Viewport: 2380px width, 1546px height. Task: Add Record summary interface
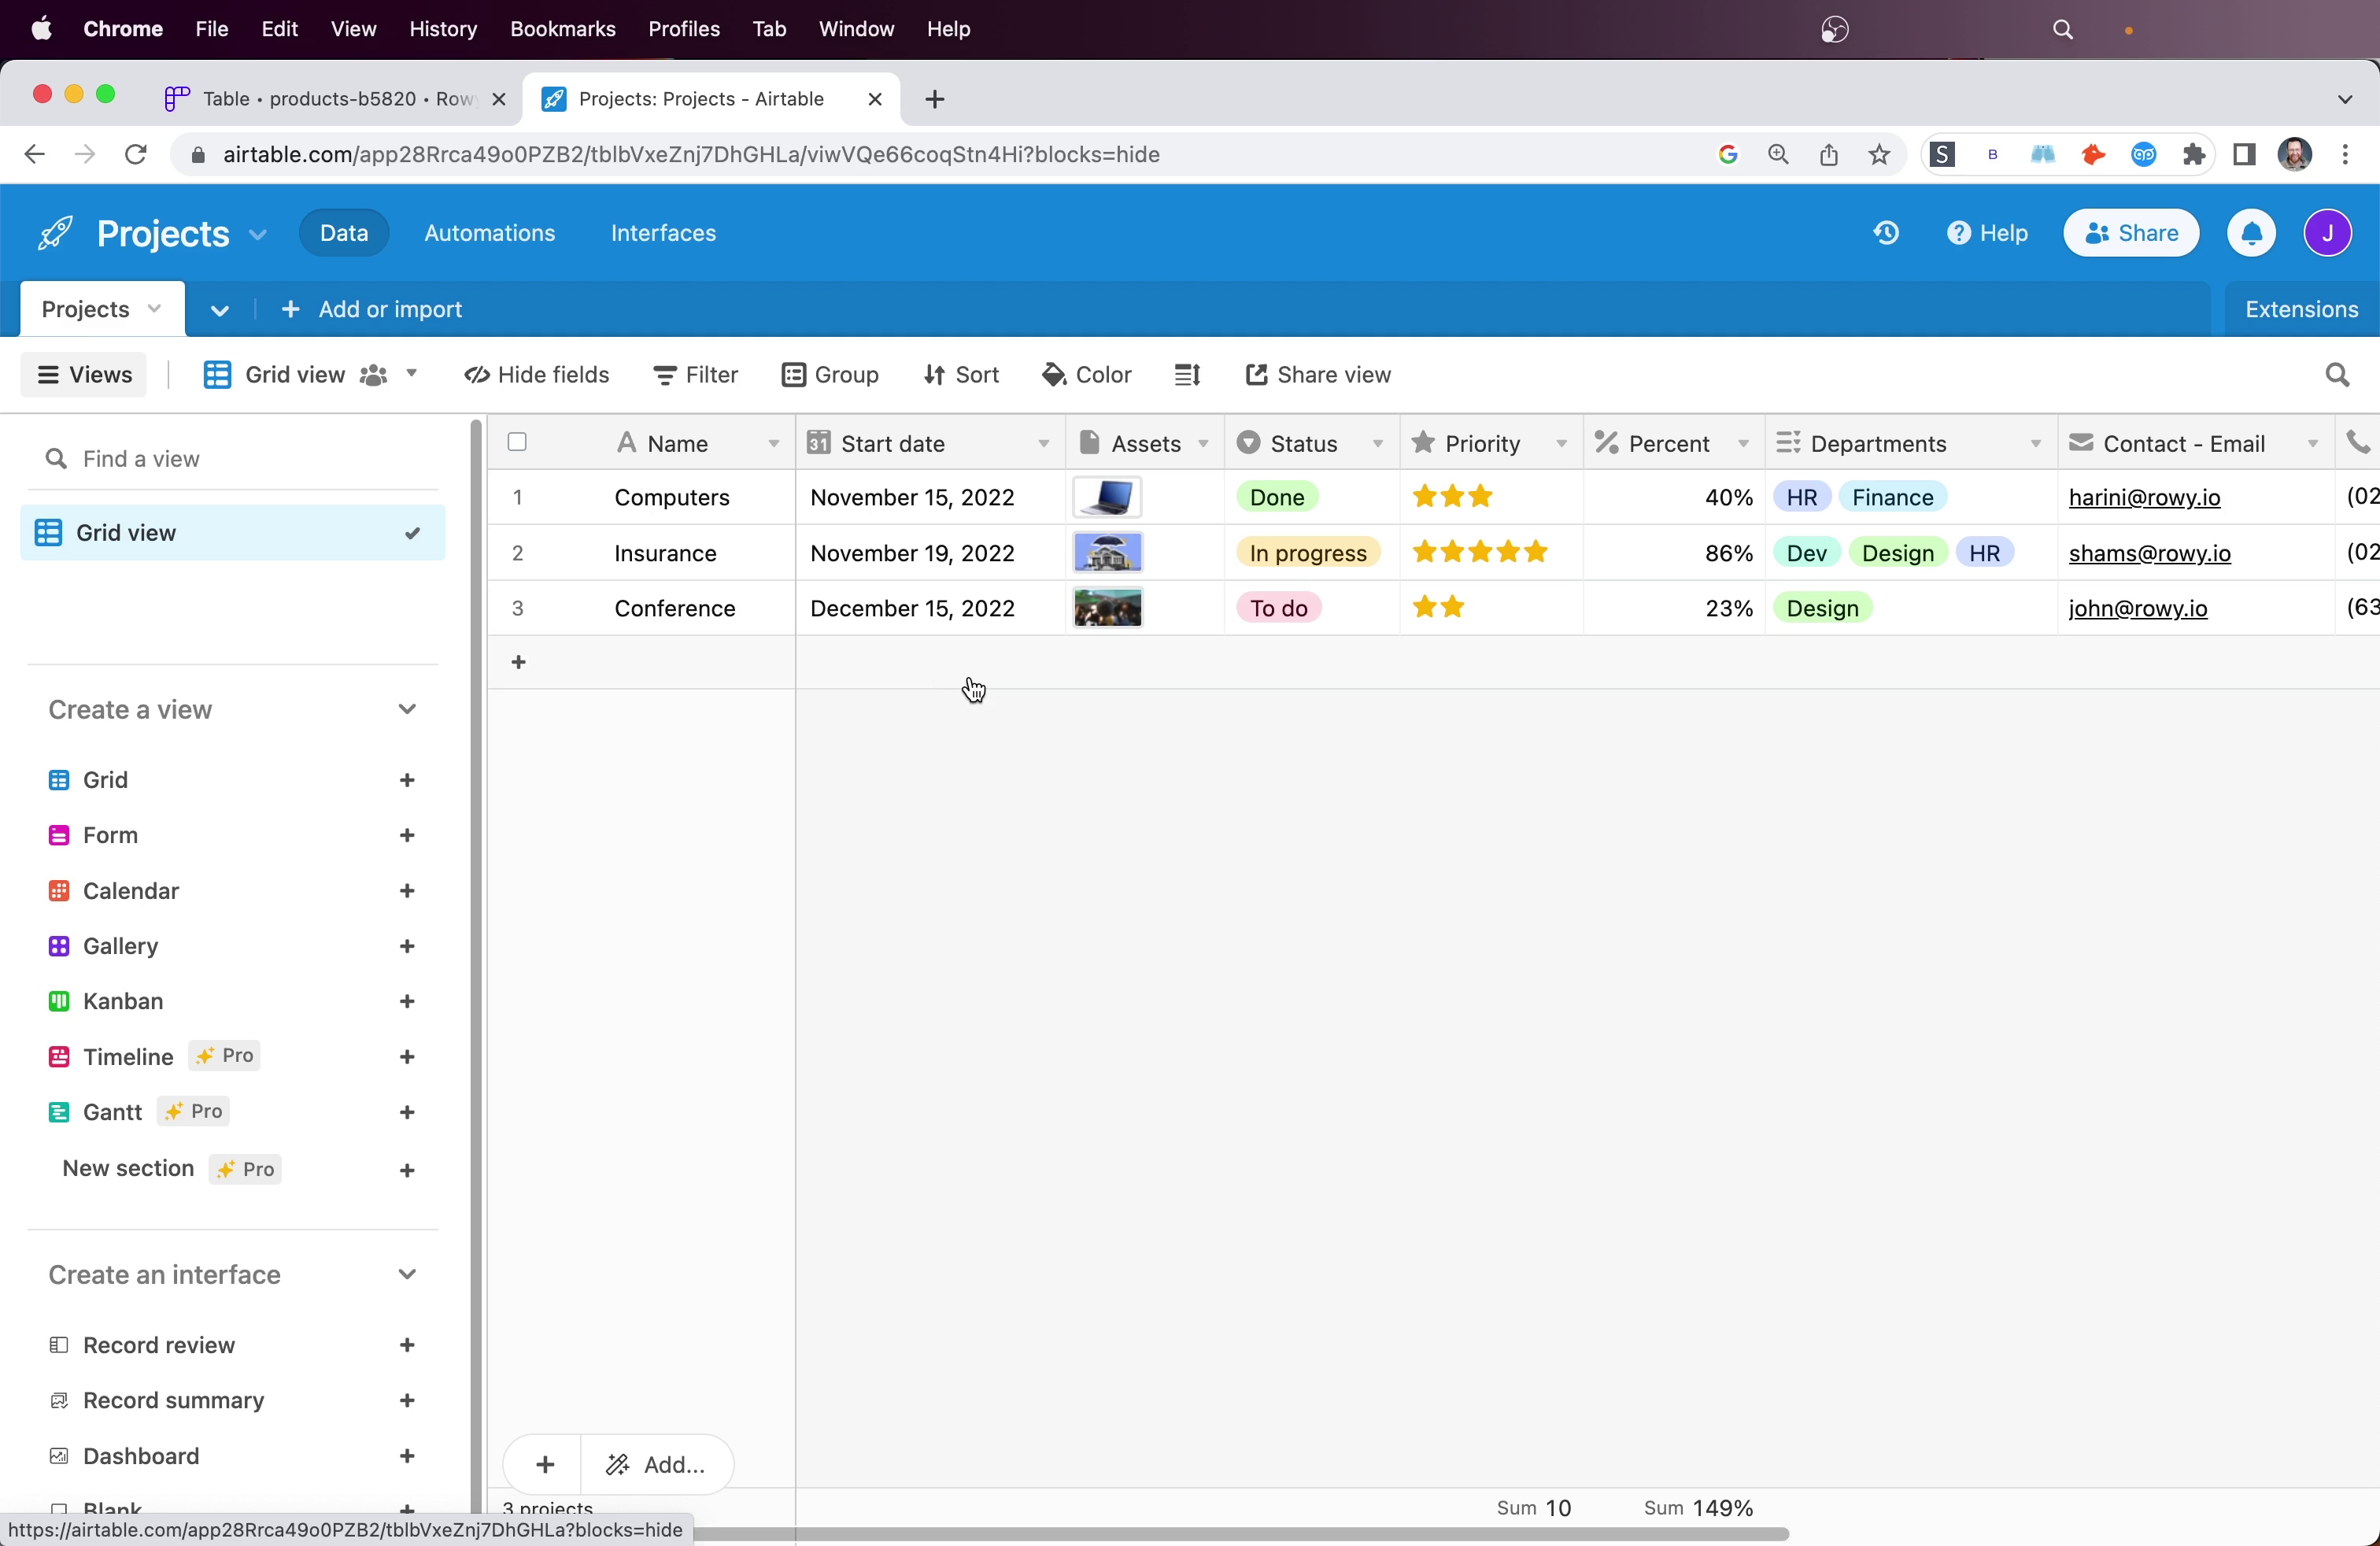pos(407,1401)
